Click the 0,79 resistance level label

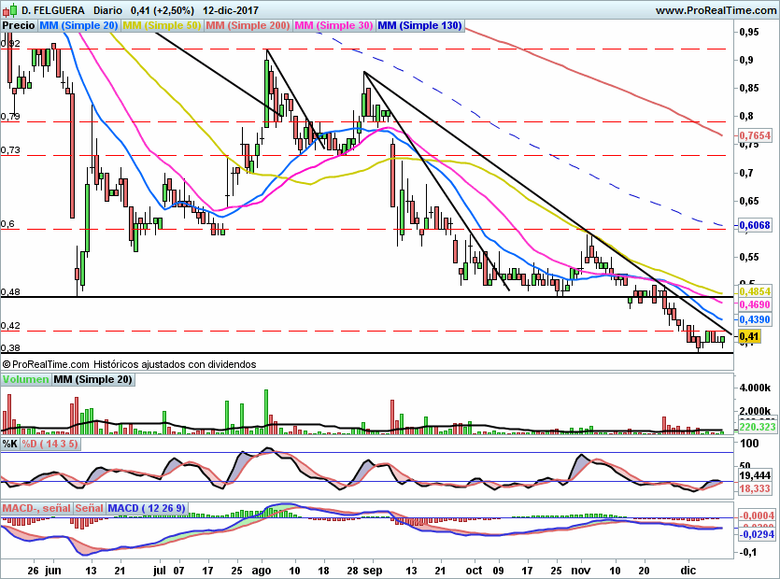tap(10, 117)
